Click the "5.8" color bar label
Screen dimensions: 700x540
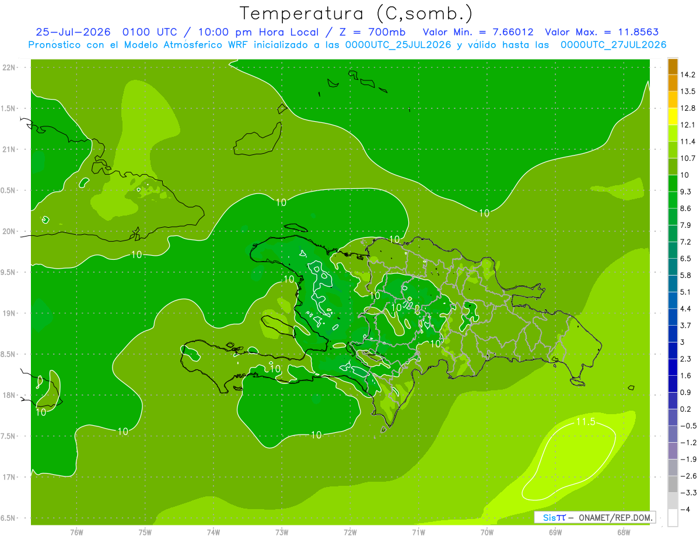685,275
